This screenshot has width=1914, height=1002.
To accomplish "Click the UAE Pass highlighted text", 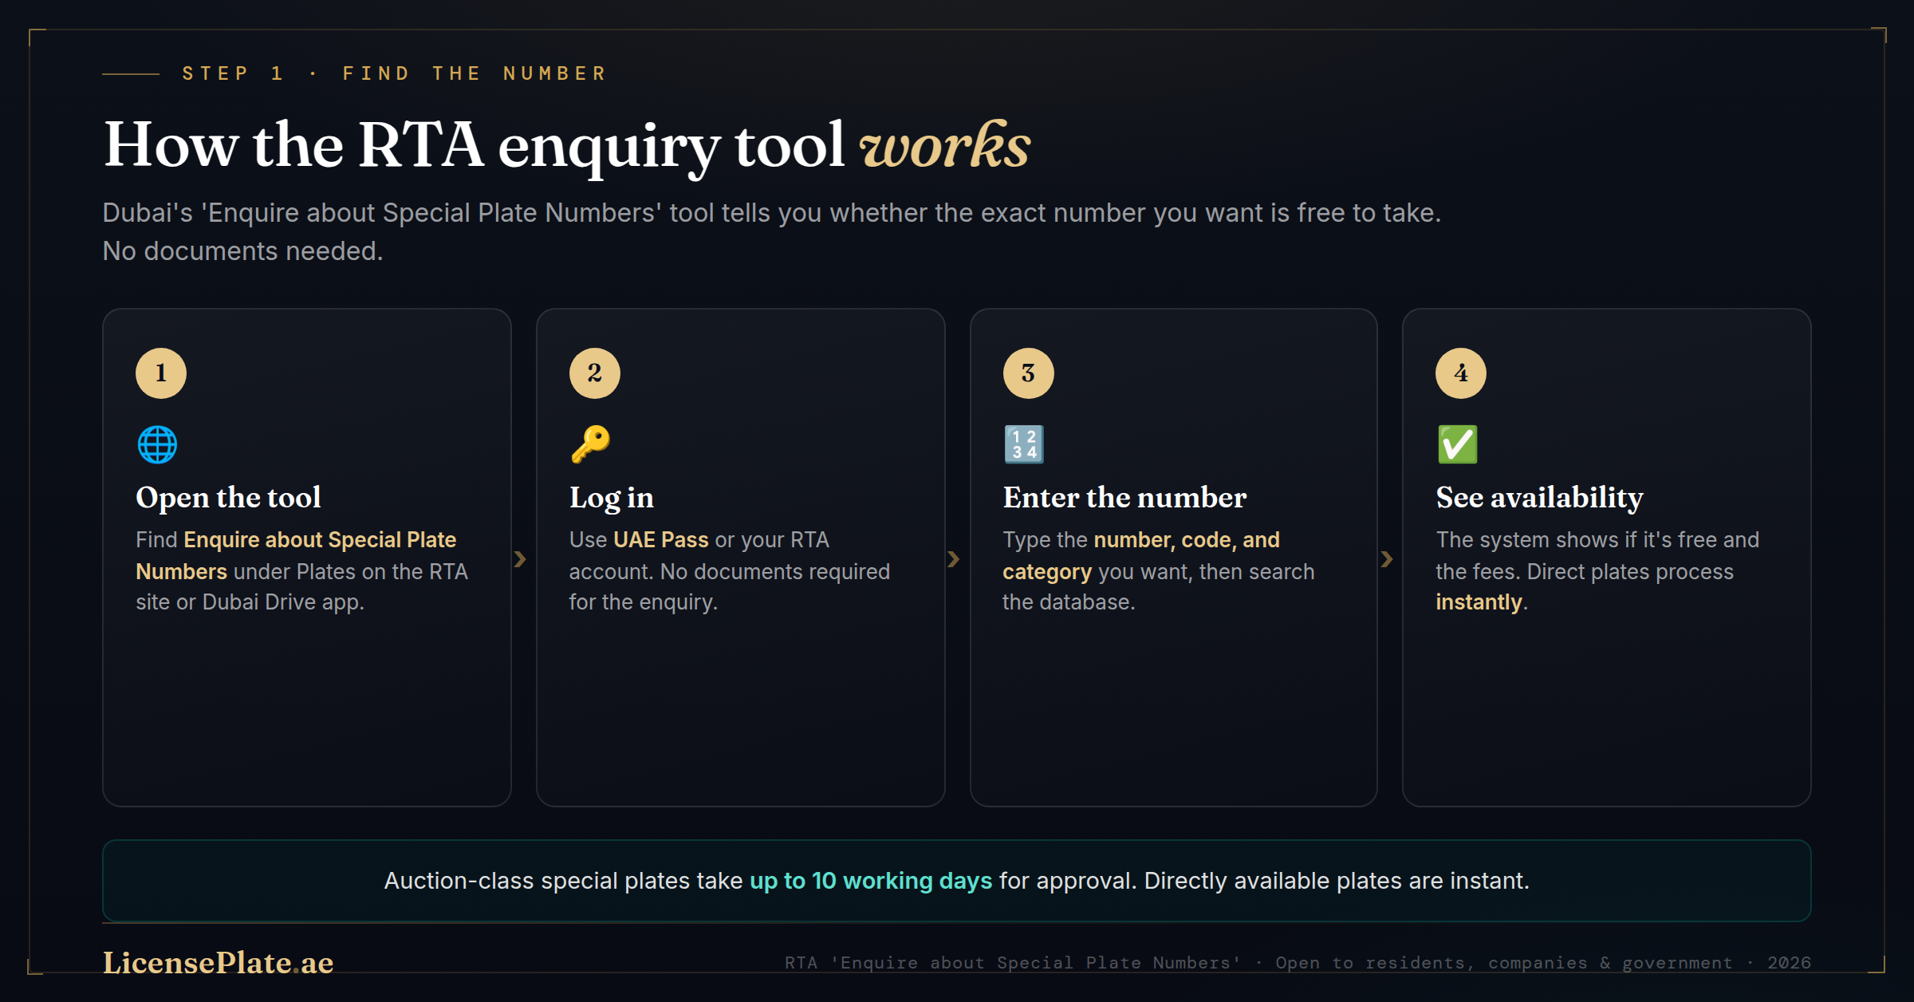I will [661, 540].
